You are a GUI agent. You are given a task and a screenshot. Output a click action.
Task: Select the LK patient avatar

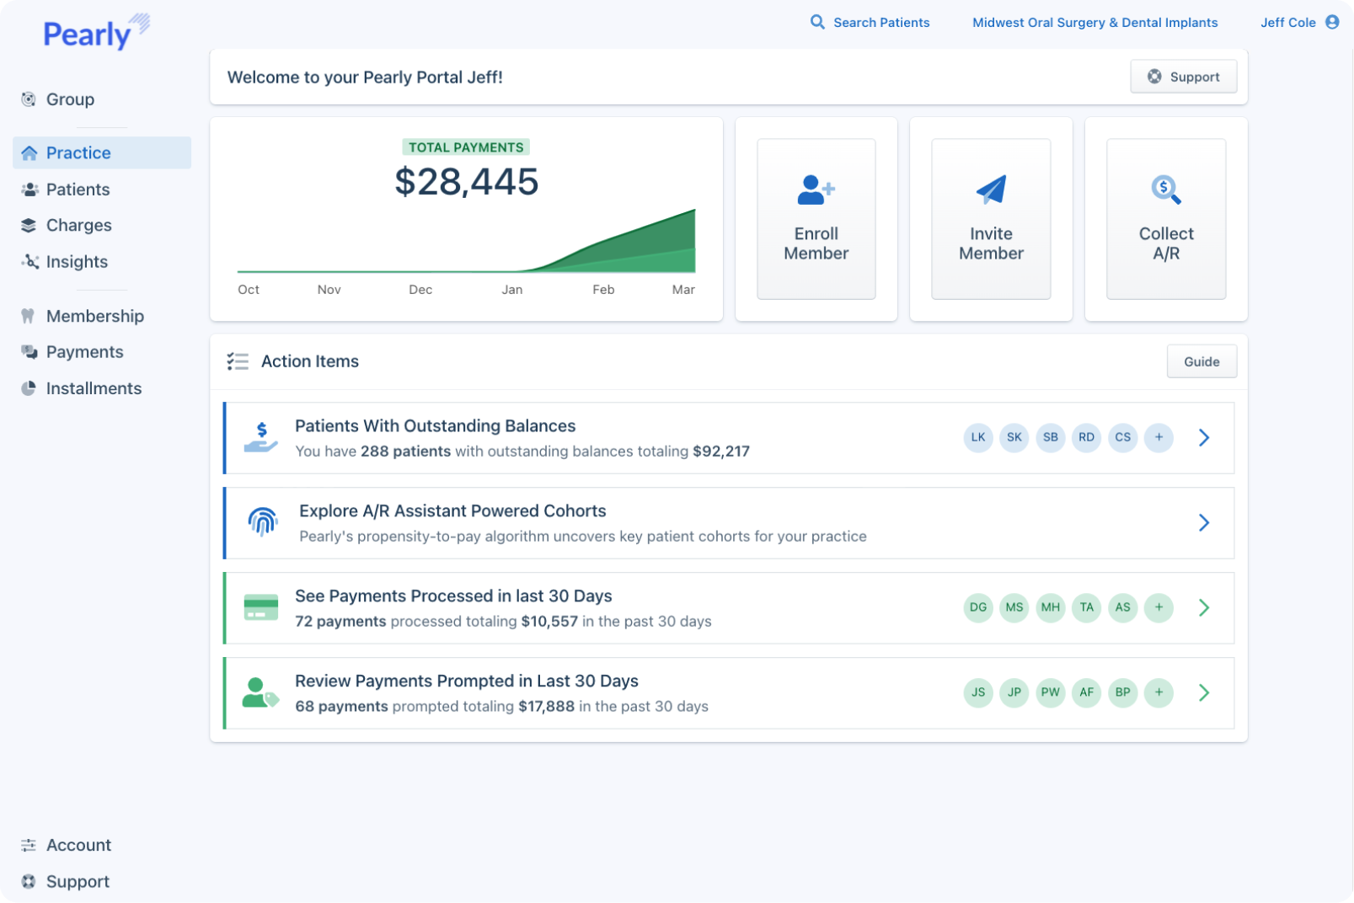tap(978, 437)
